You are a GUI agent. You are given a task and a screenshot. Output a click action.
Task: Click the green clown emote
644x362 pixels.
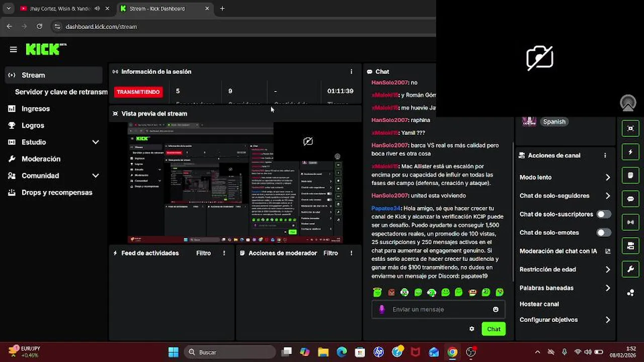(x=405, y=292)
